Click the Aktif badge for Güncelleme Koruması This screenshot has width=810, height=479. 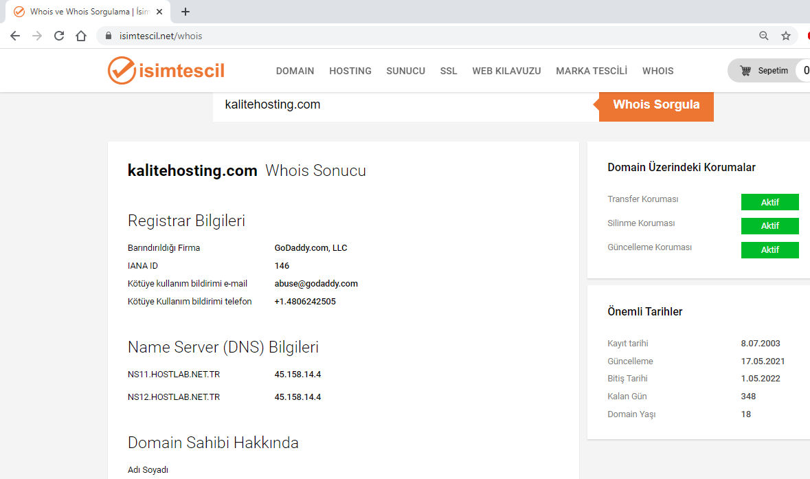(769, 249)
